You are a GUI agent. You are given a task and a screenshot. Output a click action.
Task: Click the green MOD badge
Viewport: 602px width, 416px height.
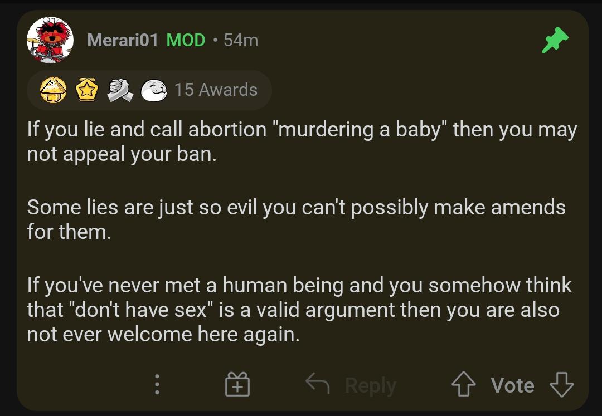tap(186, 40)
